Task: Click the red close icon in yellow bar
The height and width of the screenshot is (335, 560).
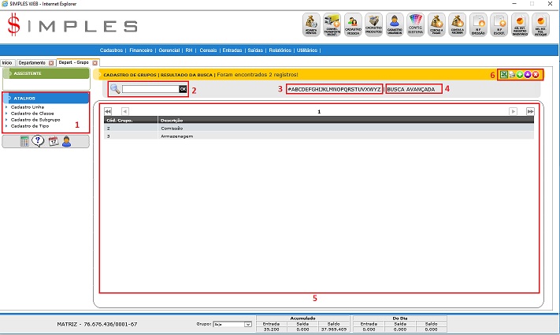Action: [x=536, y=74]
